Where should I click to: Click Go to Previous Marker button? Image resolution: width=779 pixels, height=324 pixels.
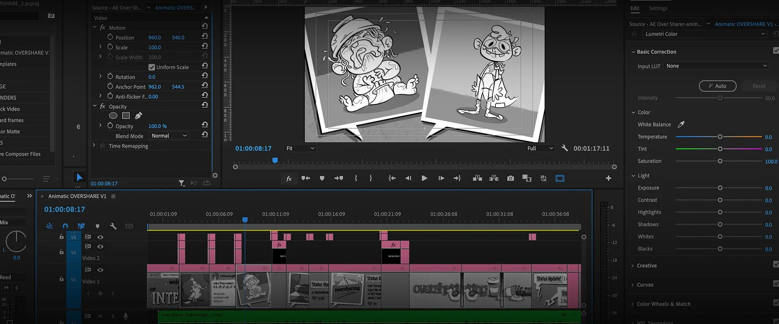tap(306, 178)
